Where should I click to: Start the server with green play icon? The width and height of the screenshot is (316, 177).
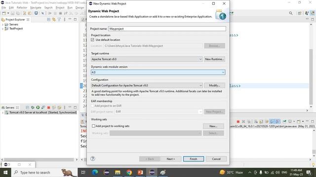38,107
